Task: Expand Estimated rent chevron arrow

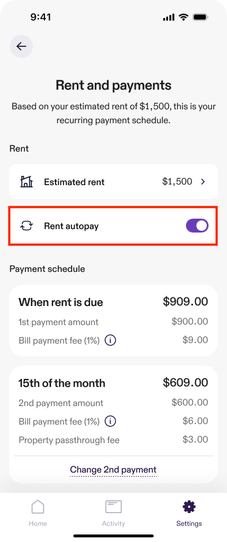Action: click(203, 182)
